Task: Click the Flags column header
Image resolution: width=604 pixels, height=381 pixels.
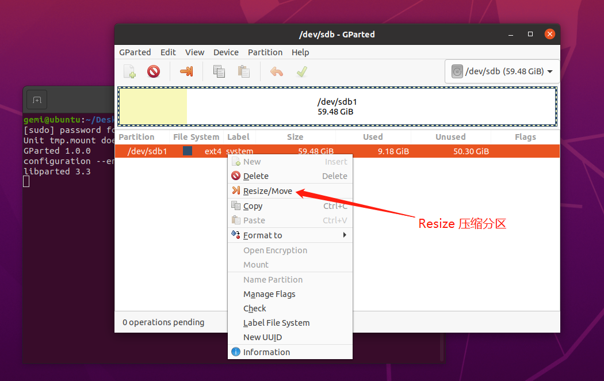Action: 525,137
